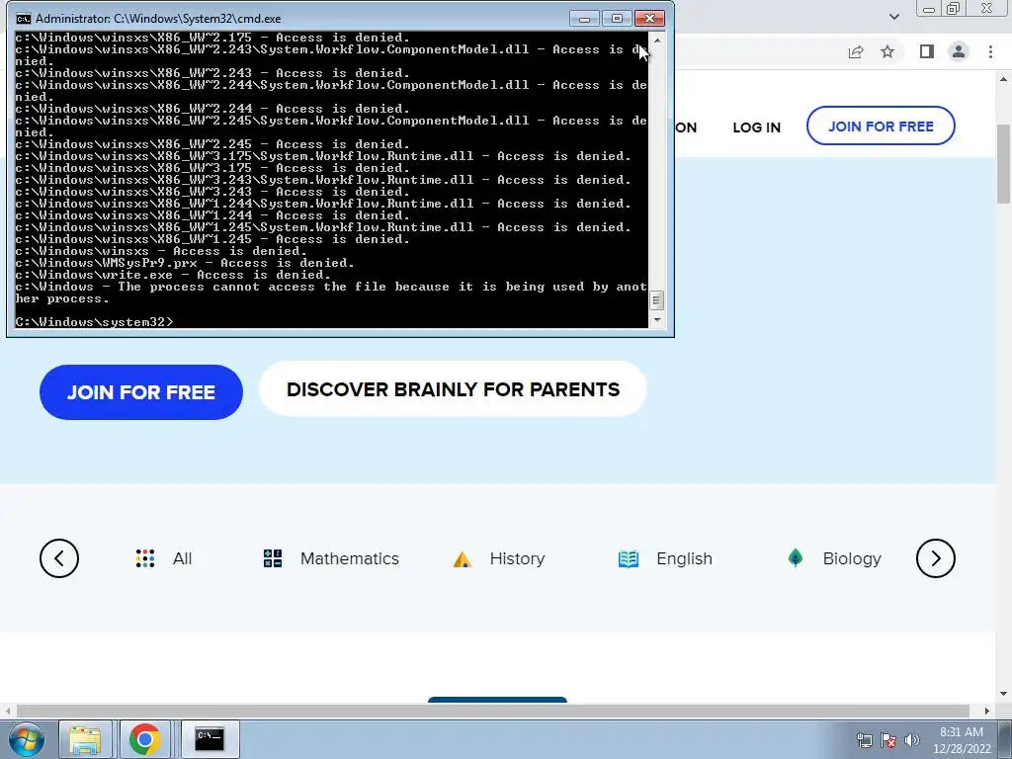Click the blue JOIN FOR FREE button
The image size is (1012, 759).
point(140,391)
